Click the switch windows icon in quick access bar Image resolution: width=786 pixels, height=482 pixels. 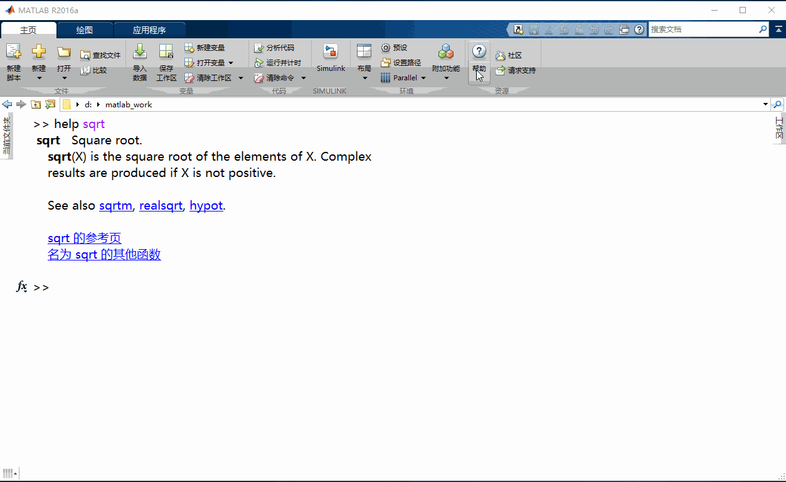[624, 29]
